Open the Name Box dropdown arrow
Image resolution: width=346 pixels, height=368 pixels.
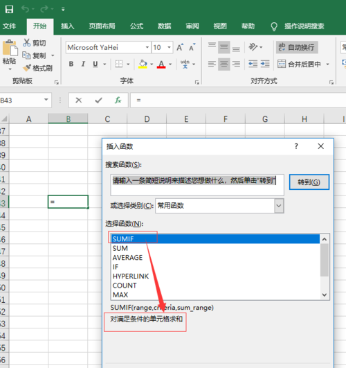pyautogui.click(x=46, y=100)
